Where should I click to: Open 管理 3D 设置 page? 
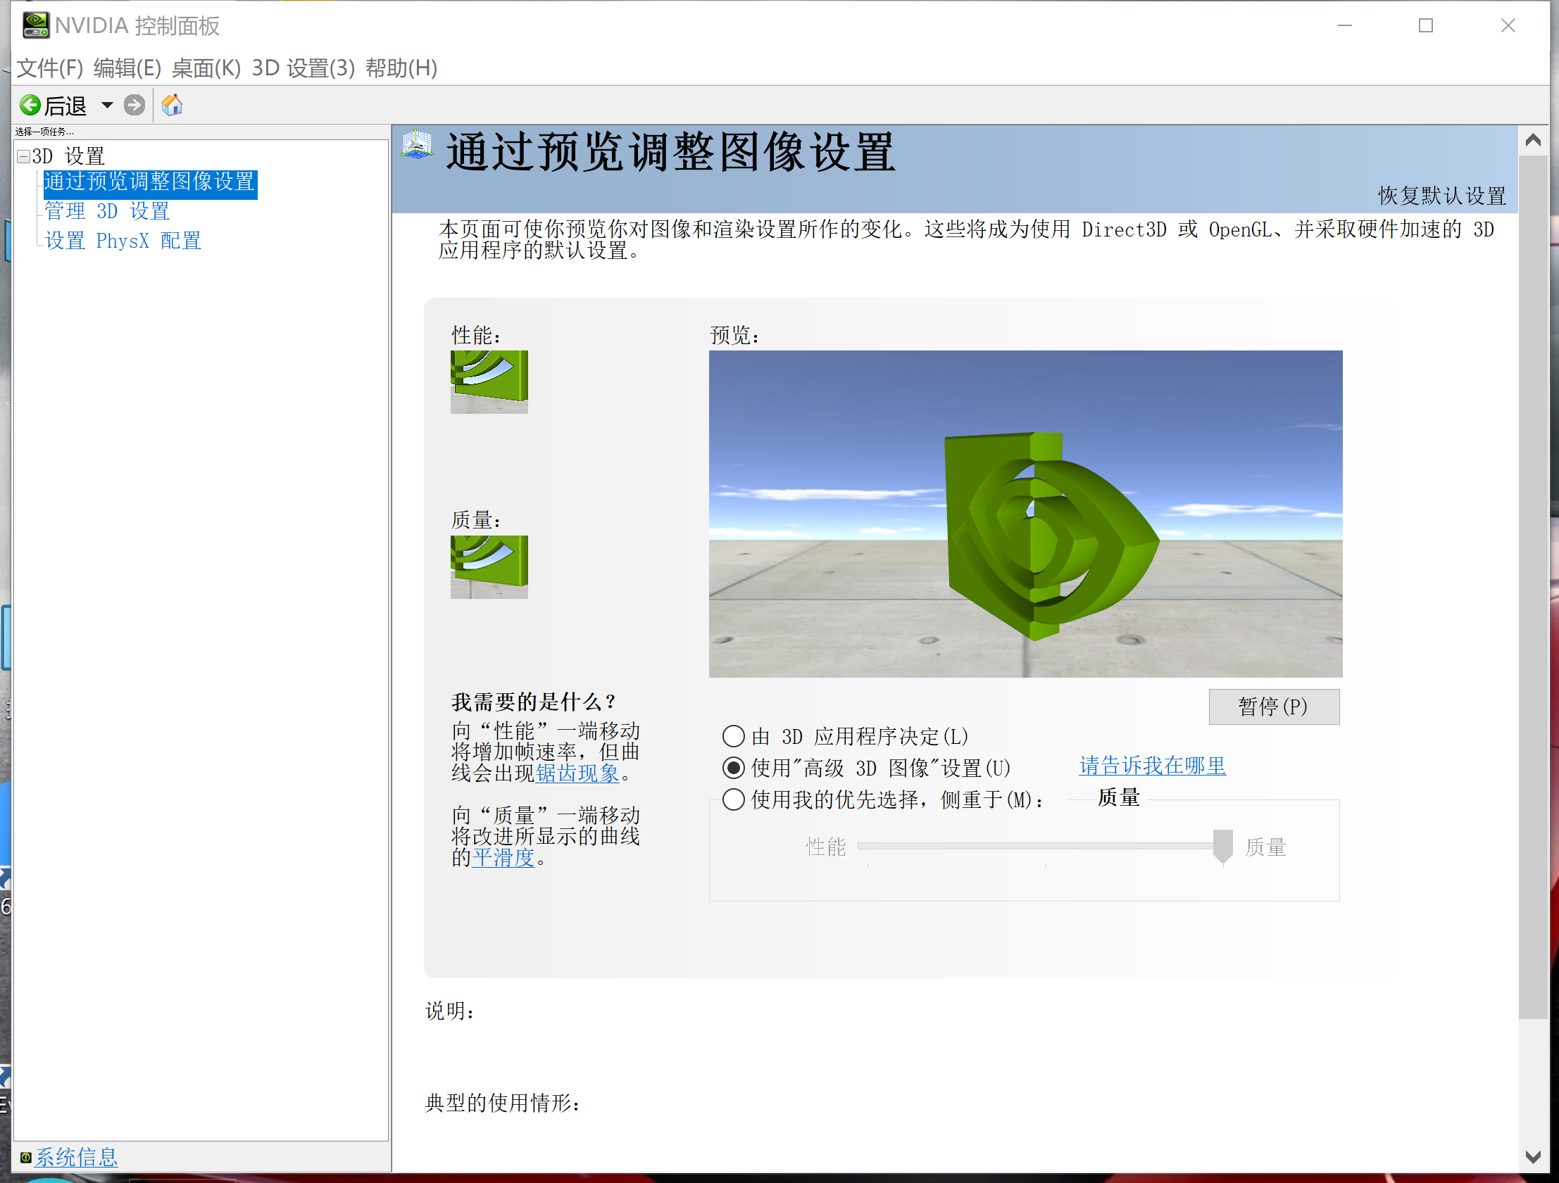click(107, 211)
